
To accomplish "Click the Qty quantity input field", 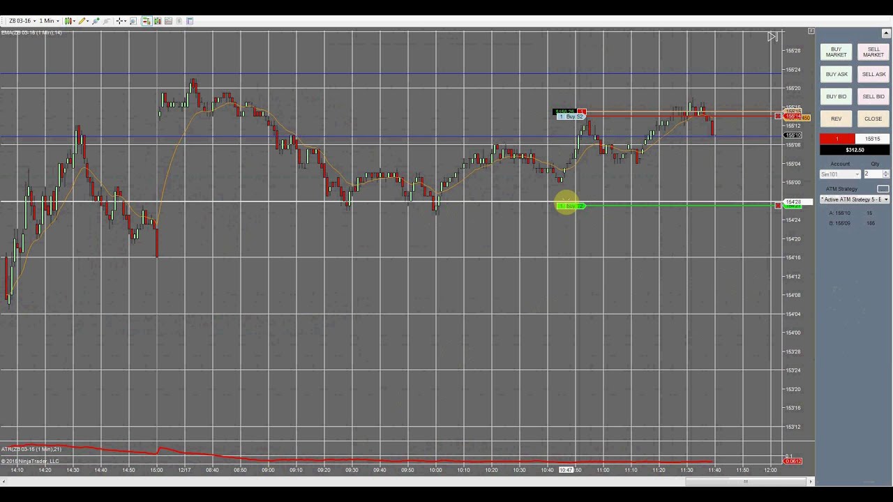I will 873,174.
